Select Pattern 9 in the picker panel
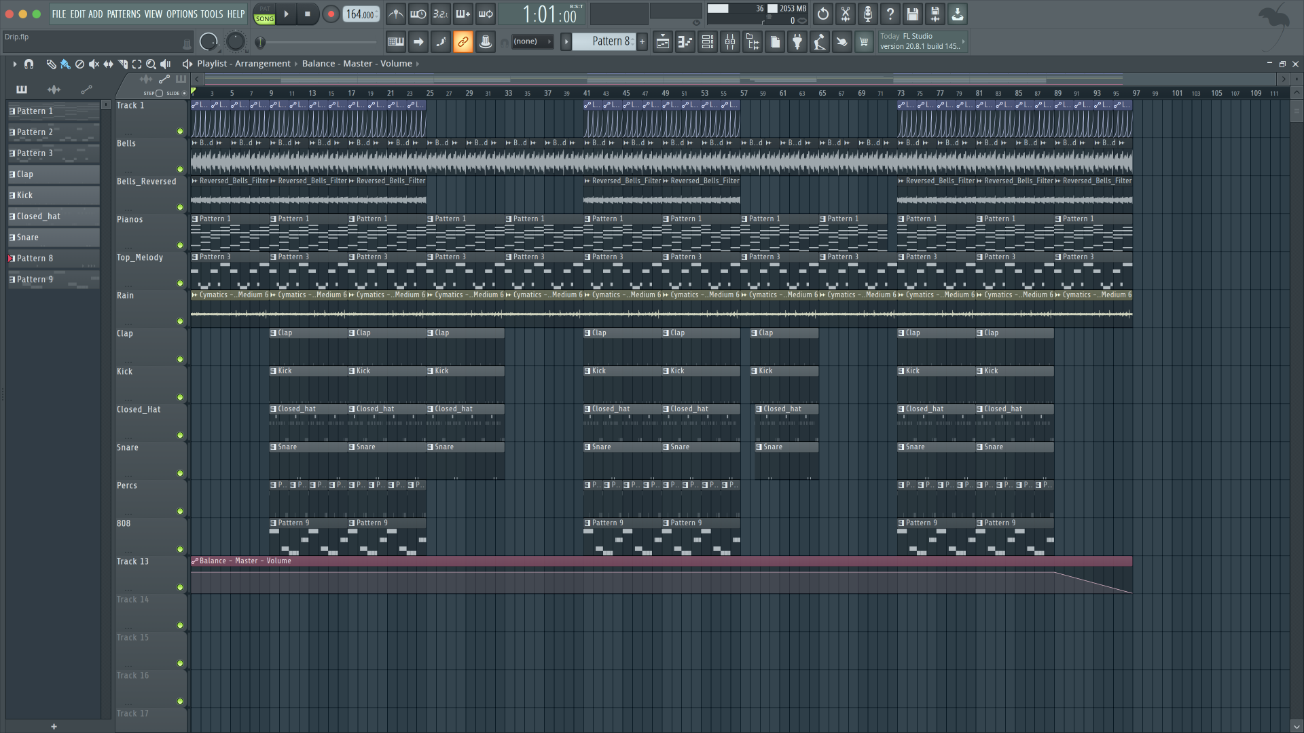The width and height of the screenshot is (1304, 733). point(54,280)
